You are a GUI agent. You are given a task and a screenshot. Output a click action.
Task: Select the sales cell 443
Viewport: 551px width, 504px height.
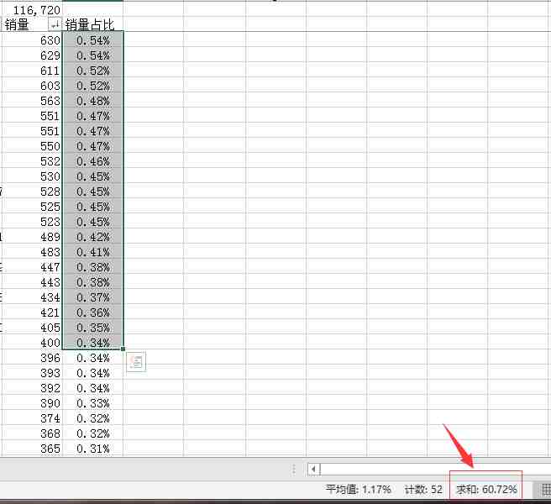[x=32, y=282]
